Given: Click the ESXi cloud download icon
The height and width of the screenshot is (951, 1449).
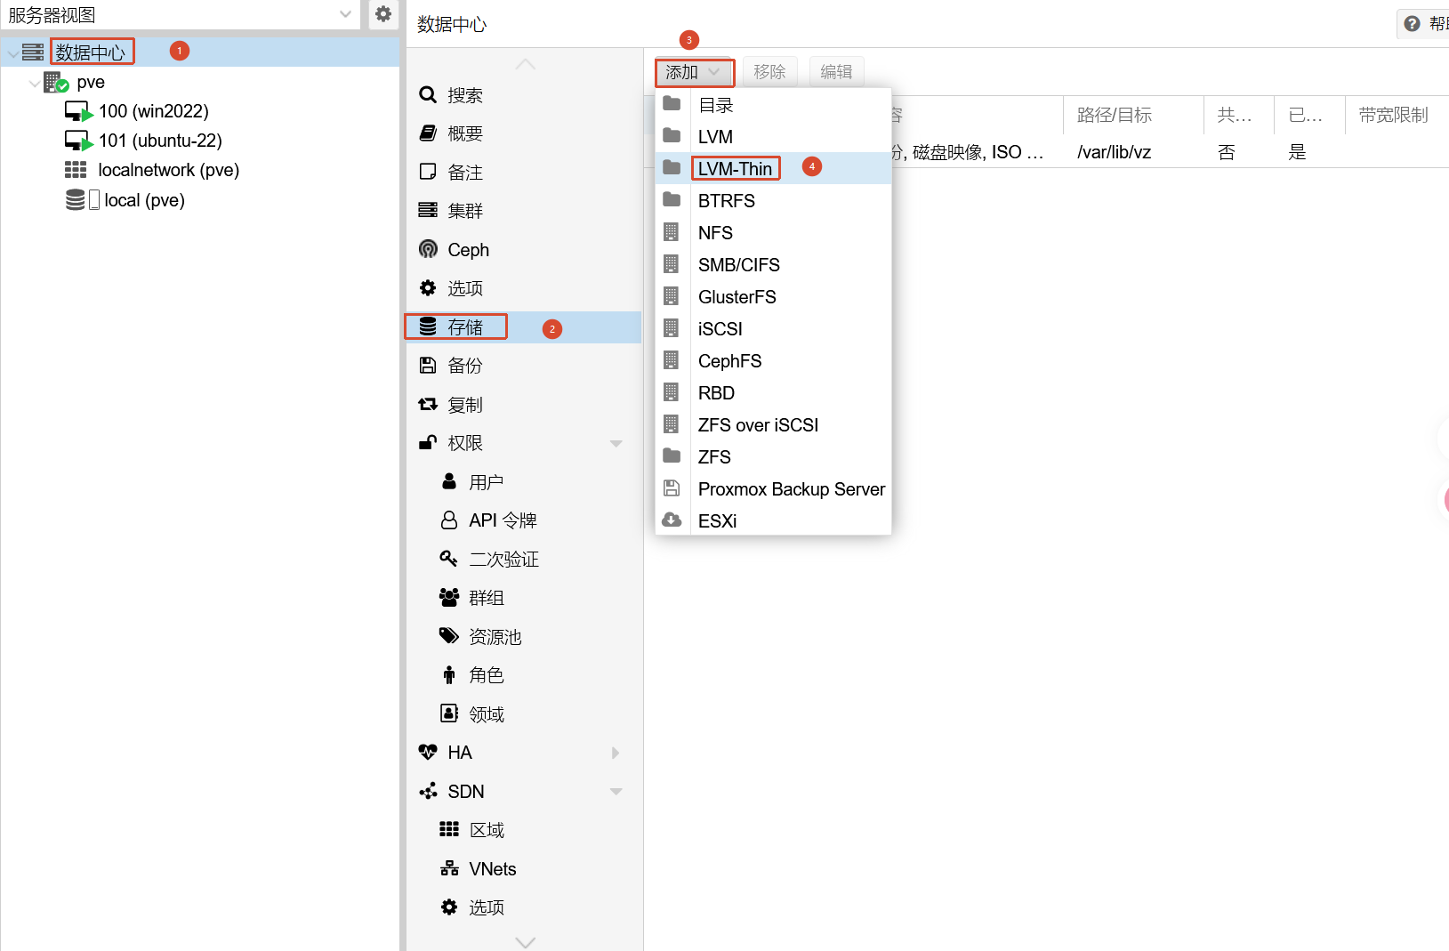Looking at the screenshot, I should point(672,520).
